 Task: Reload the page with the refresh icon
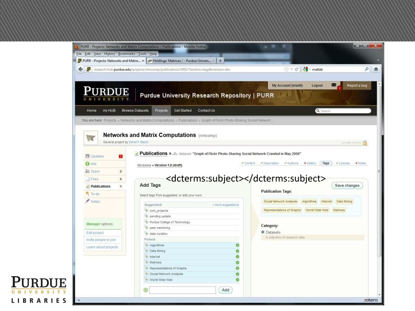(x=297, y=69)
